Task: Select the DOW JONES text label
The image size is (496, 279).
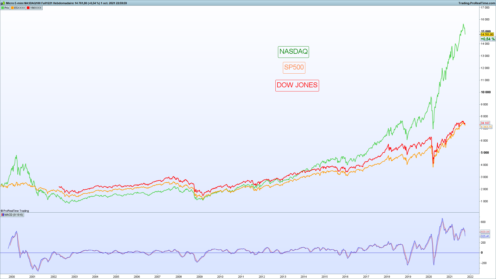Action: tap(297, 86)
